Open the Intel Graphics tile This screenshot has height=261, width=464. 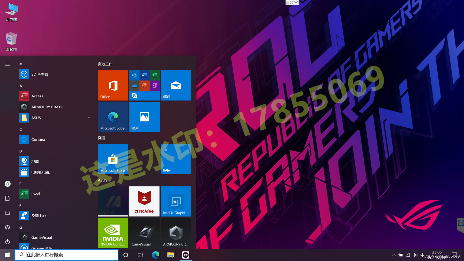[176, 201]
